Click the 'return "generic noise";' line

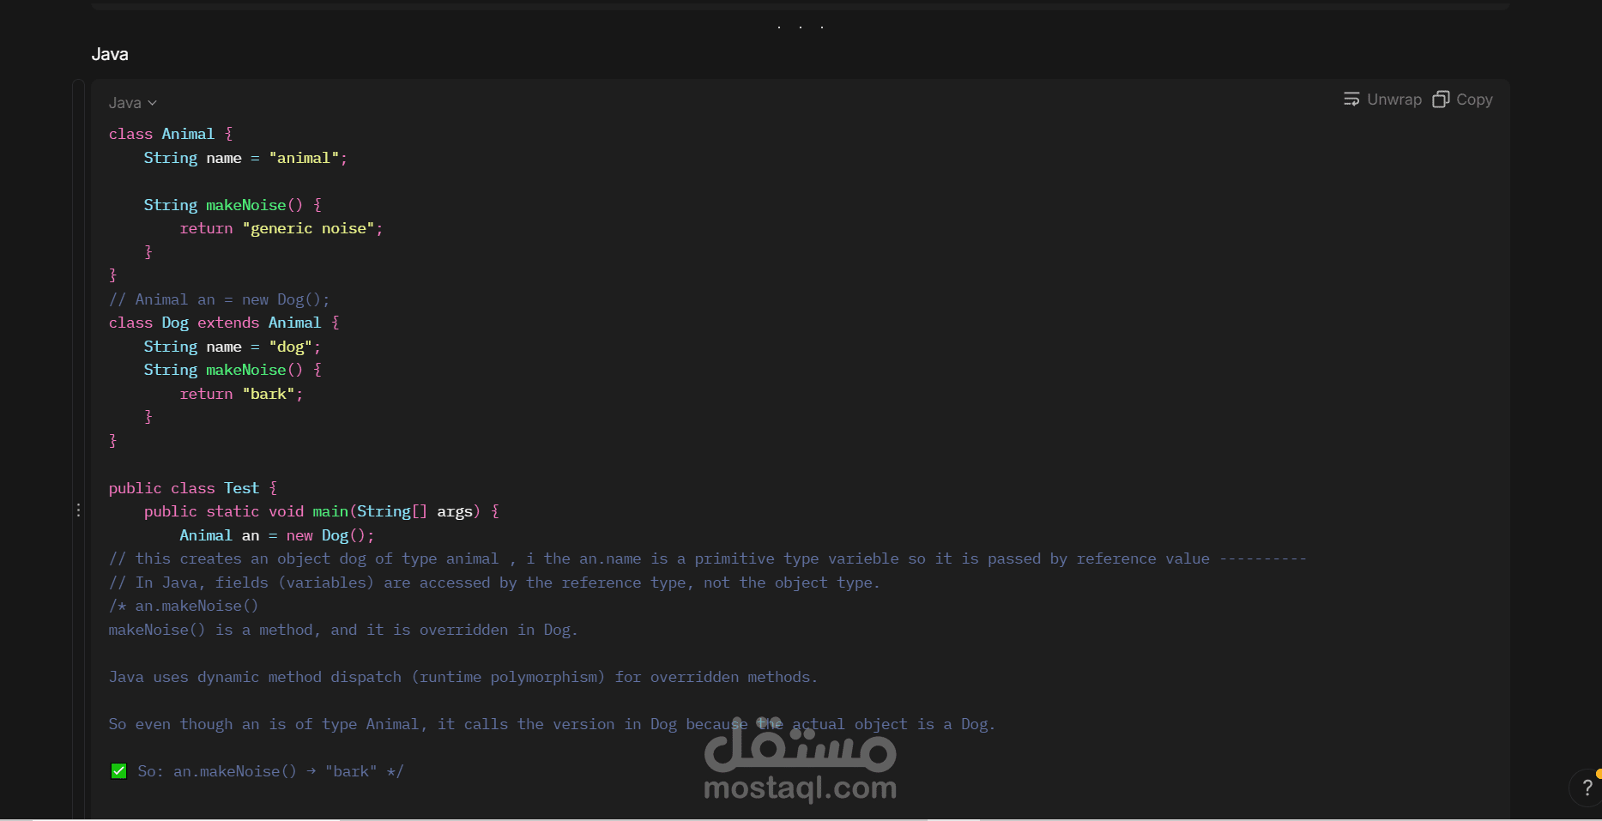point(281,228)
